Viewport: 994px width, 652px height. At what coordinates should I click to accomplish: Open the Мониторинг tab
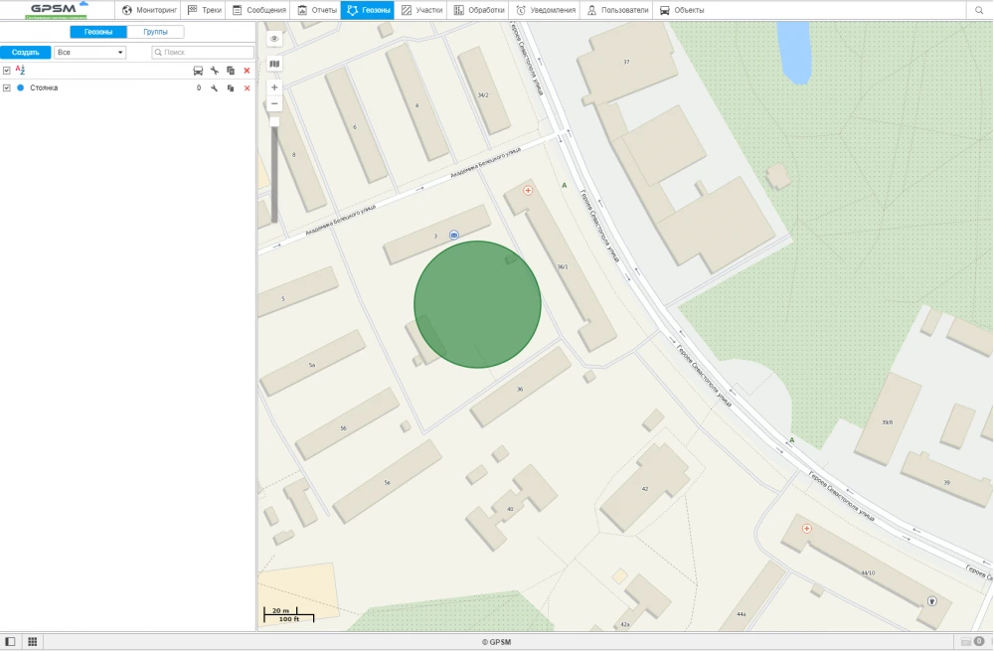coord(150,10)
